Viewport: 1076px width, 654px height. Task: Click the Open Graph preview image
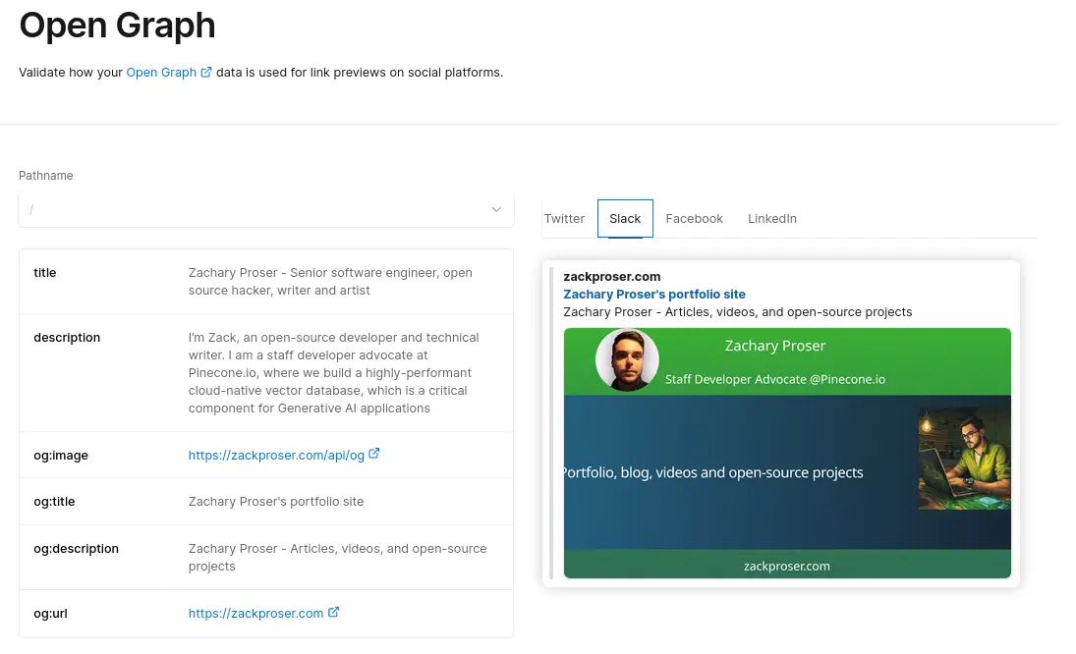pyautogui.click(x=786, y=452)
